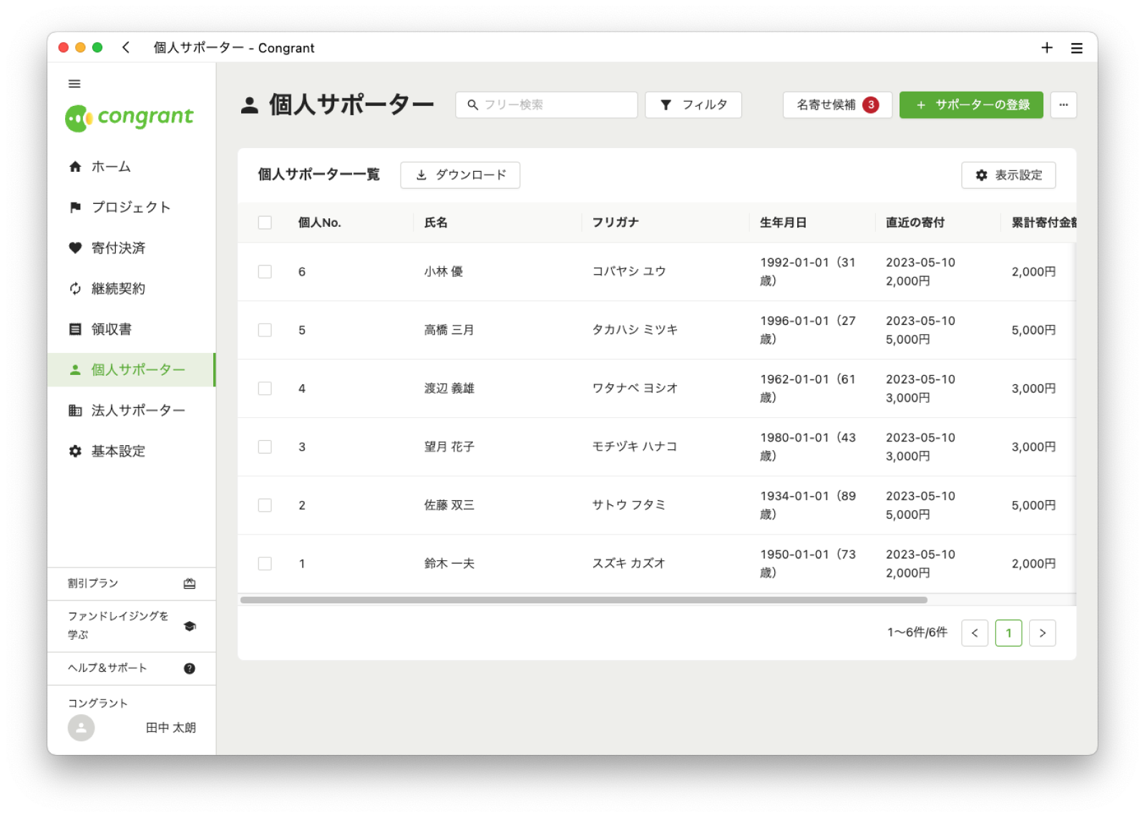Click the フリー検索 search field
The width and height of the screenshot is (1145, 818).
(546, 105)
